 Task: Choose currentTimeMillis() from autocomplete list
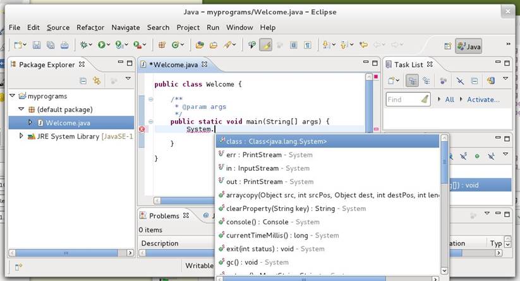tap(328, 236)
